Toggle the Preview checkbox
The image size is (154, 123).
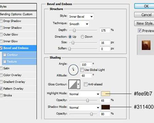coord(140,31)
